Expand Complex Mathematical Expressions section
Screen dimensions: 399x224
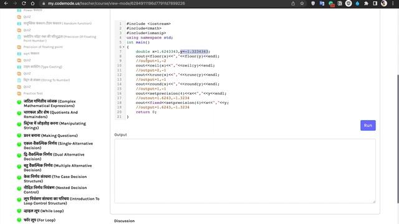coord(50,103)
